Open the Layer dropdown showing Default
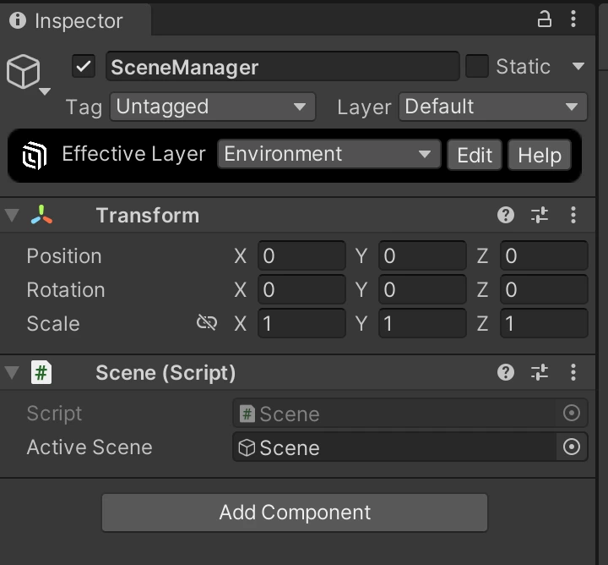 pyautogui.click(x=492, y=107)
